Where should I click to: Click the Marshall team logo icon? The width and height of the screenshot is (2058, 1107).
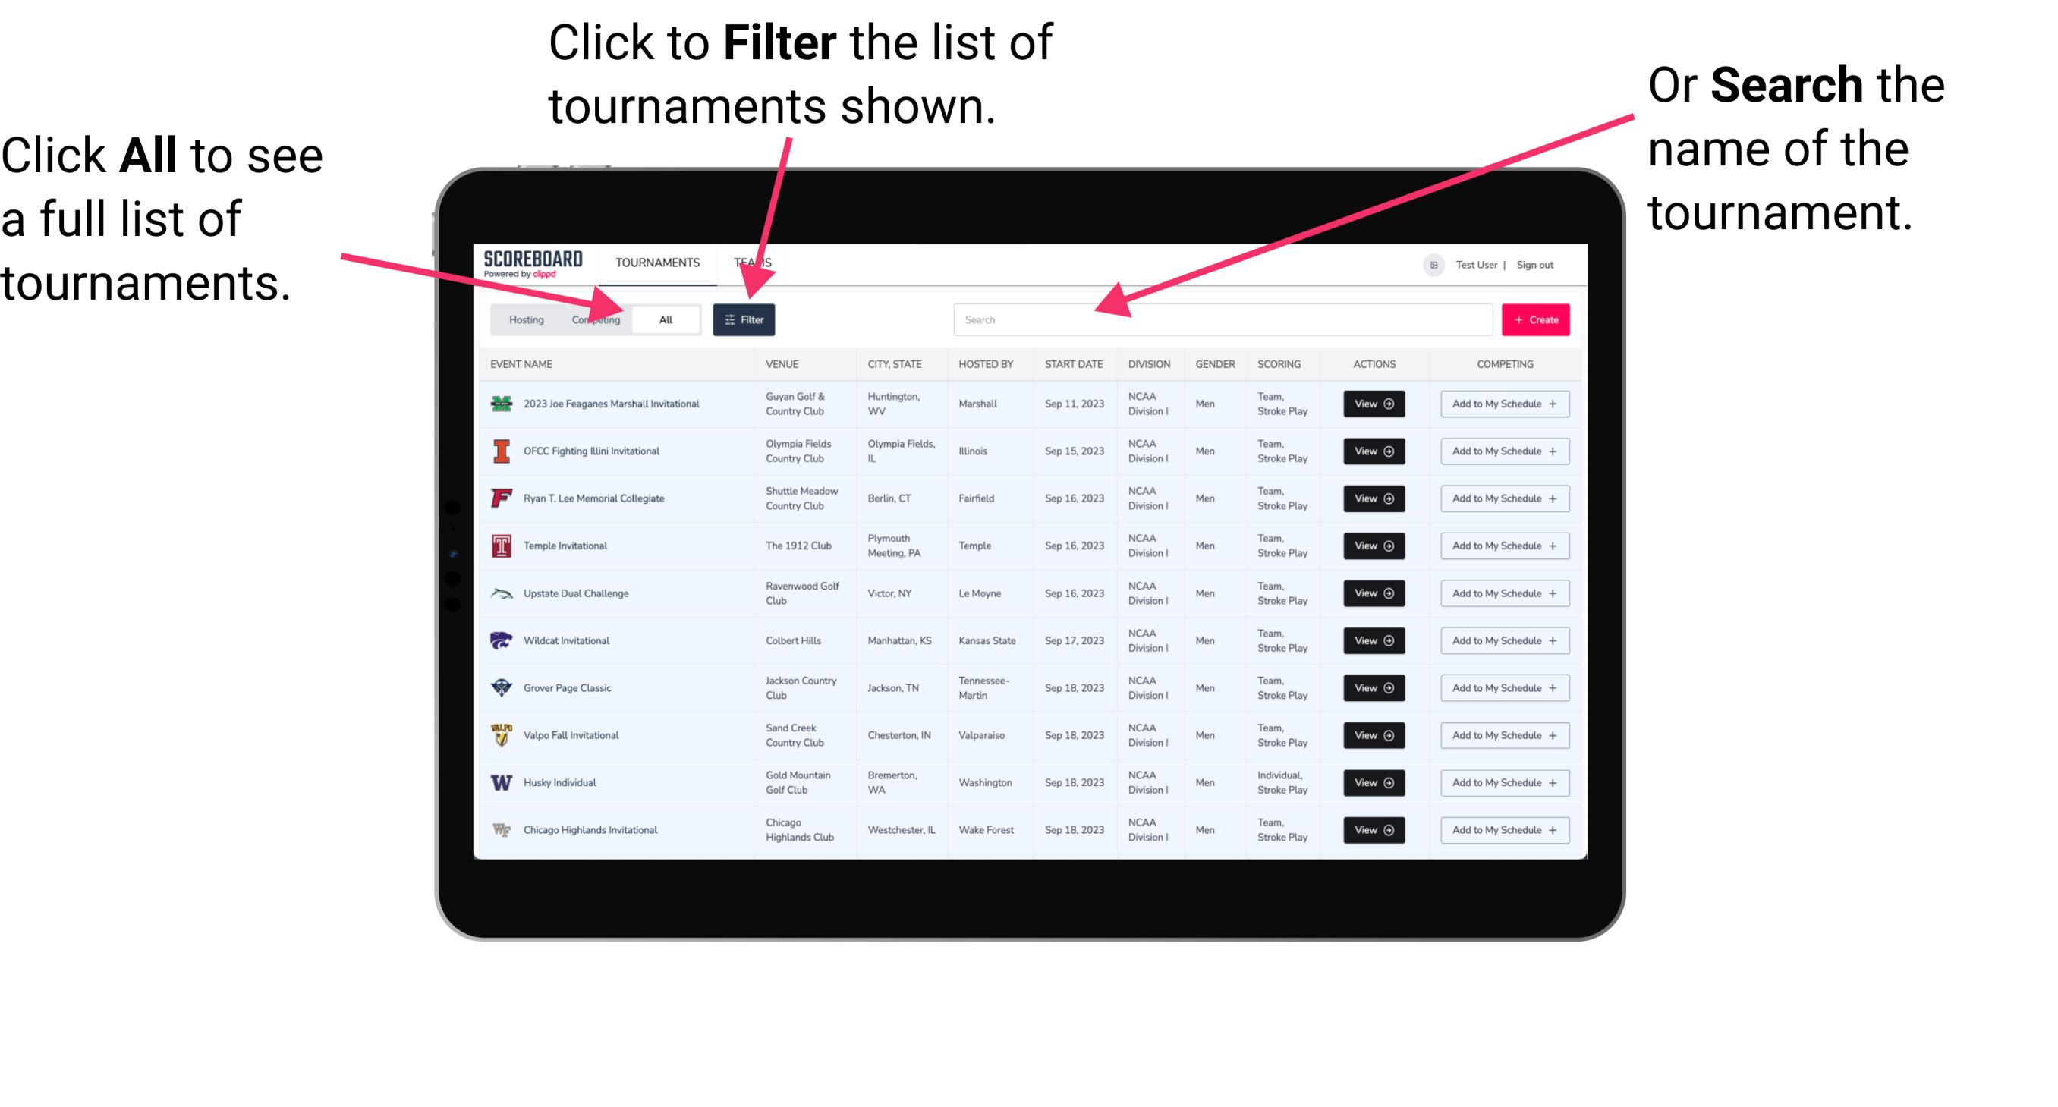coord(500,405)
